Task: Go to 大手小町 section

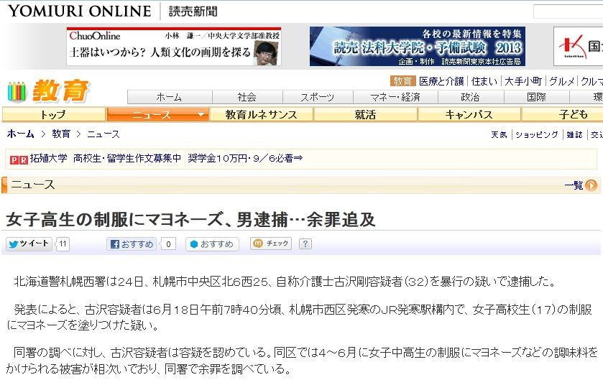Action: [x=523, y=81]
